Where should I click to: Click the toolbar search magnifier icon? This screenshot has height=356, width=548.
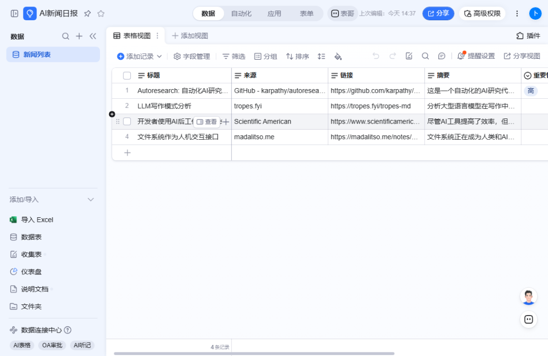(425, 56)
